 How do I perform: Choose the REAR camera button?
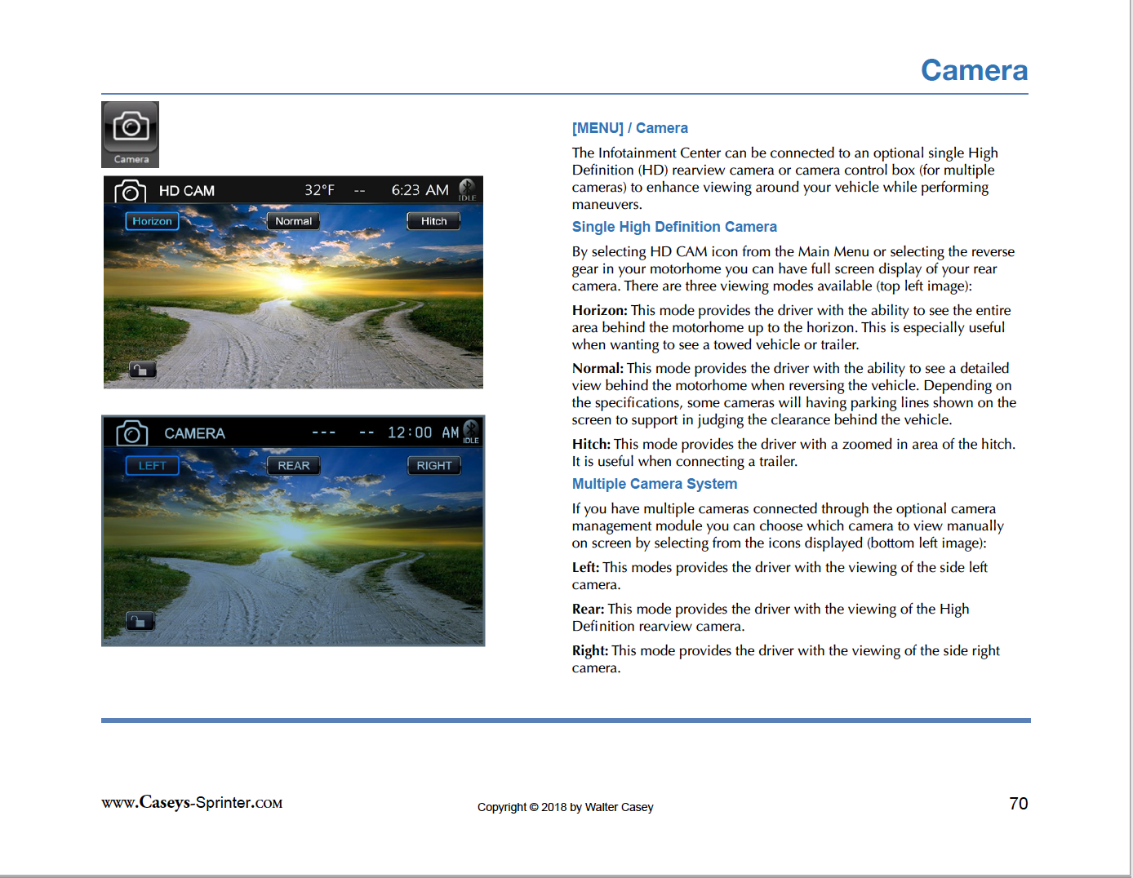pyautogui.click(x=294, y=465)
